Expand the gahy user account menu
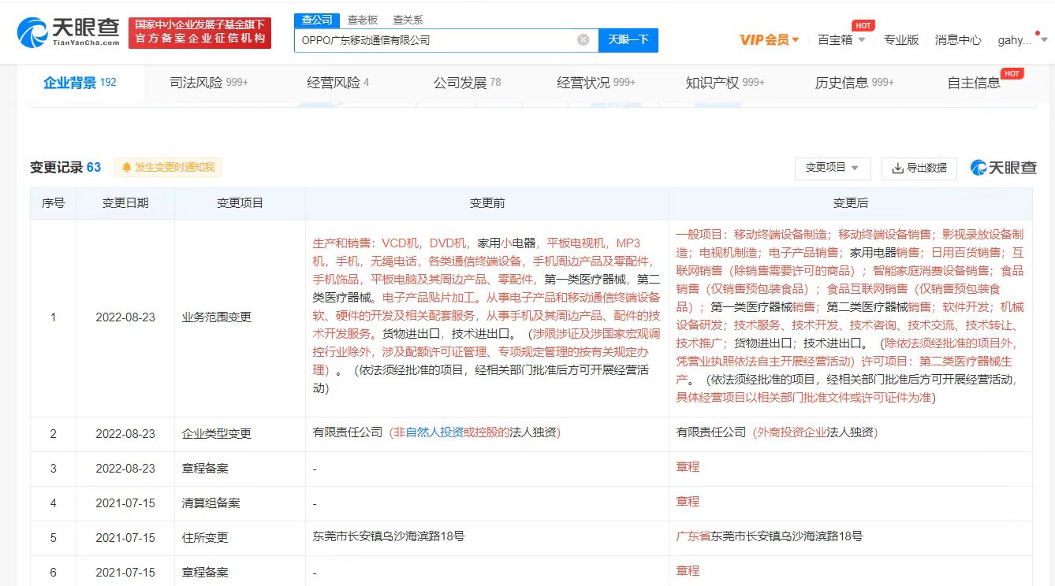Image resolution: width=1055 pixels, height=586 pixels. tap(1019, 40)
